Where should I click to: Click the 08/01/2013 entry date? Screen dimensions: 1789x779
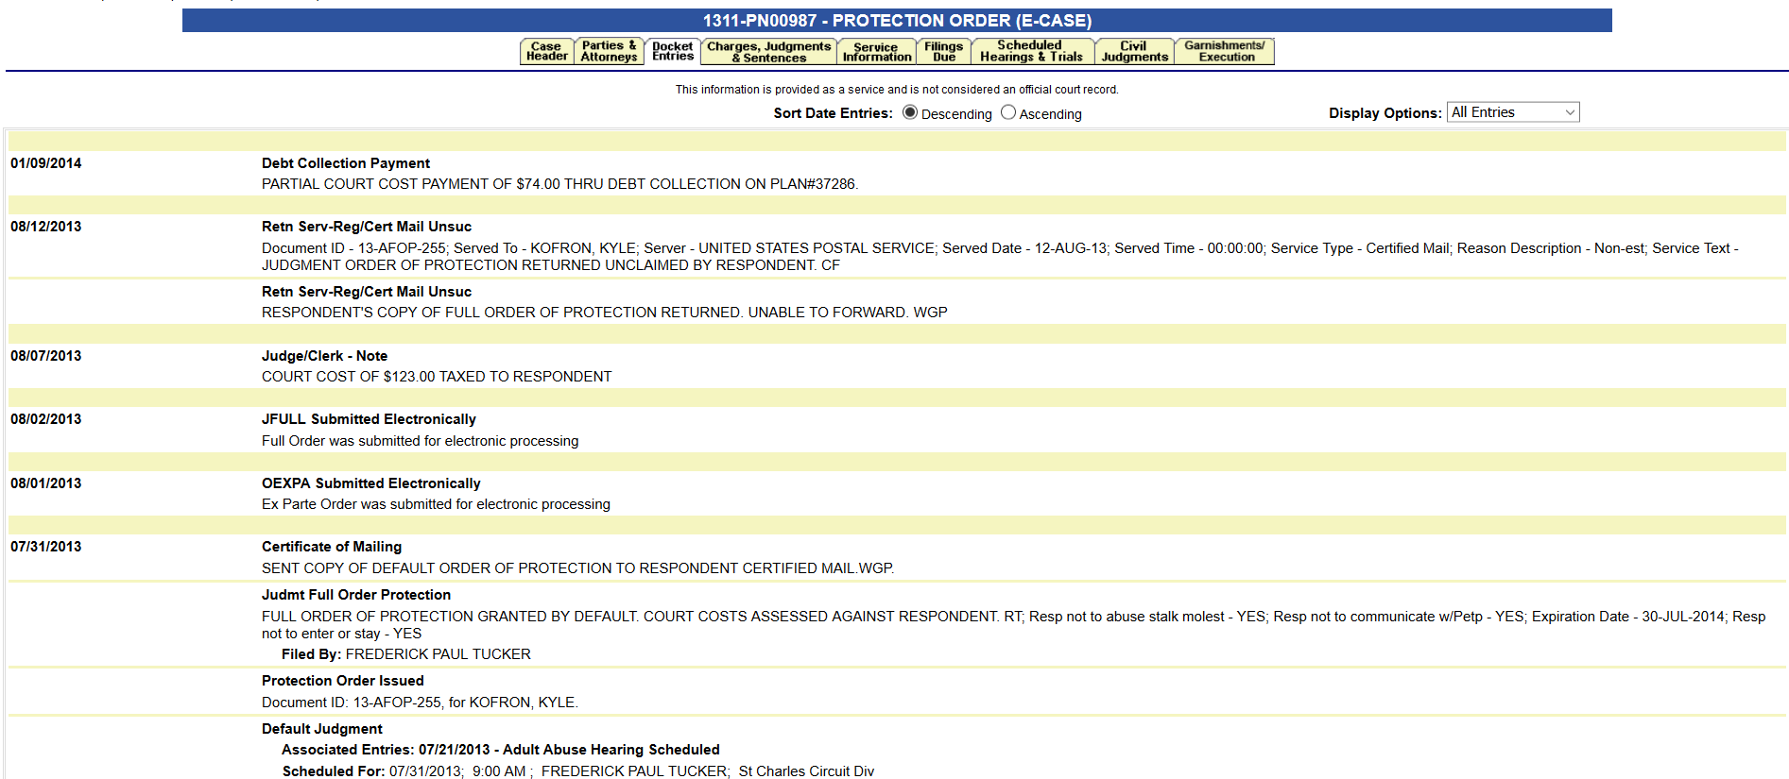pos(46,483)
